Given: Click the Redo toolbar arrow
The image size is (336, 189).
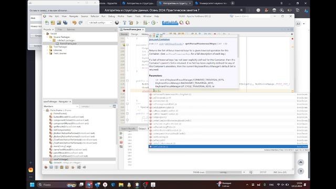Looking at the screenshot, I should tap(80, 23).
